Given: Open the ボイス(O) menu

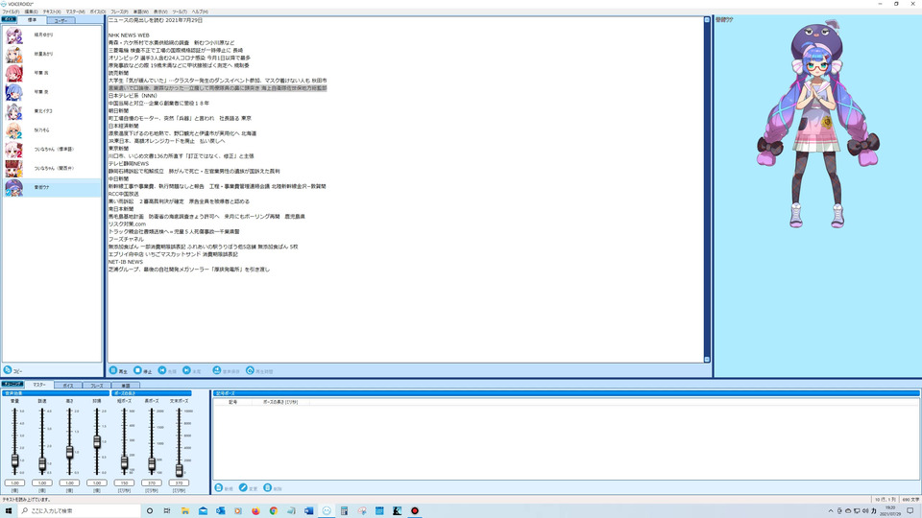Looking at the screenshot, I should coord(98,12).
